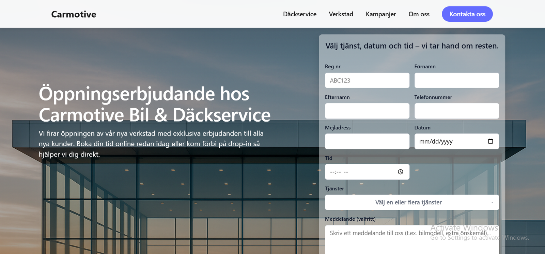Open the clock picker icon in Tid
Screen dimensions: 545x254
click(401, 172)
